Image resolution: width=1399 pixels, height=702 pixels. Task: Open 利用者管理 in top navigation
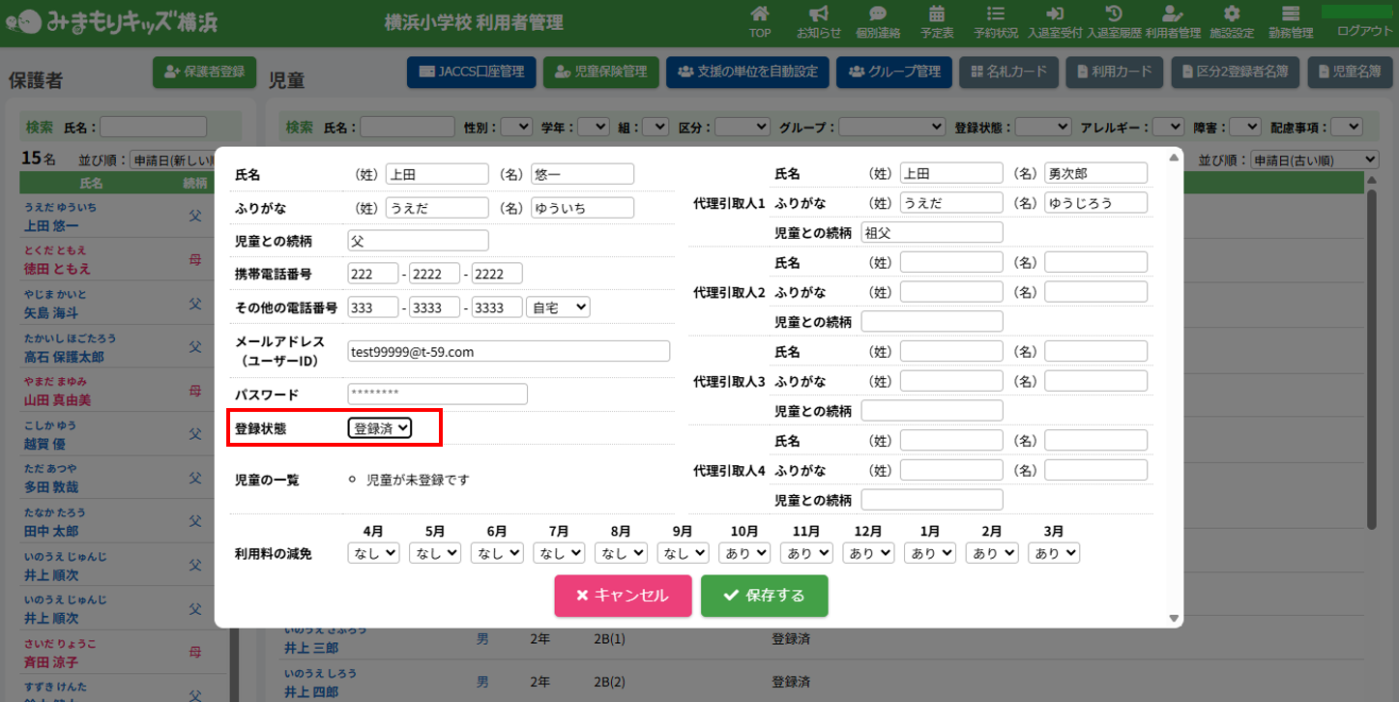[x=1172, y=21]
